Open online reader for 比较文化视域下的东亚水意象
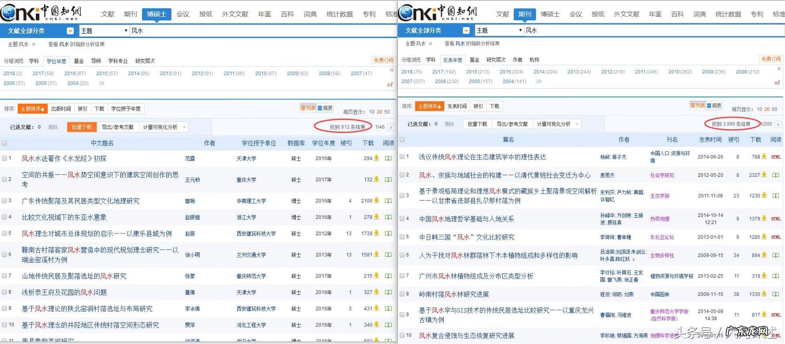Image resolution: width=785 pixels, height=344 pixels. 388,217
